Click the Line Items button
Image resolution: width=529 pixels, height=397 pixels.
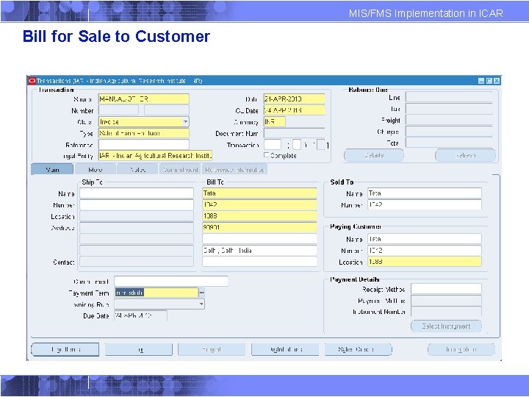tap(65, 349)
